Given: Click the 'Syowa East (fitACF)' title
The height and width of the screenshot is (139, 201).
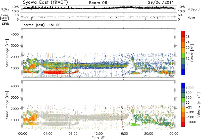Looking at the screenshot, I should [45, 2].
